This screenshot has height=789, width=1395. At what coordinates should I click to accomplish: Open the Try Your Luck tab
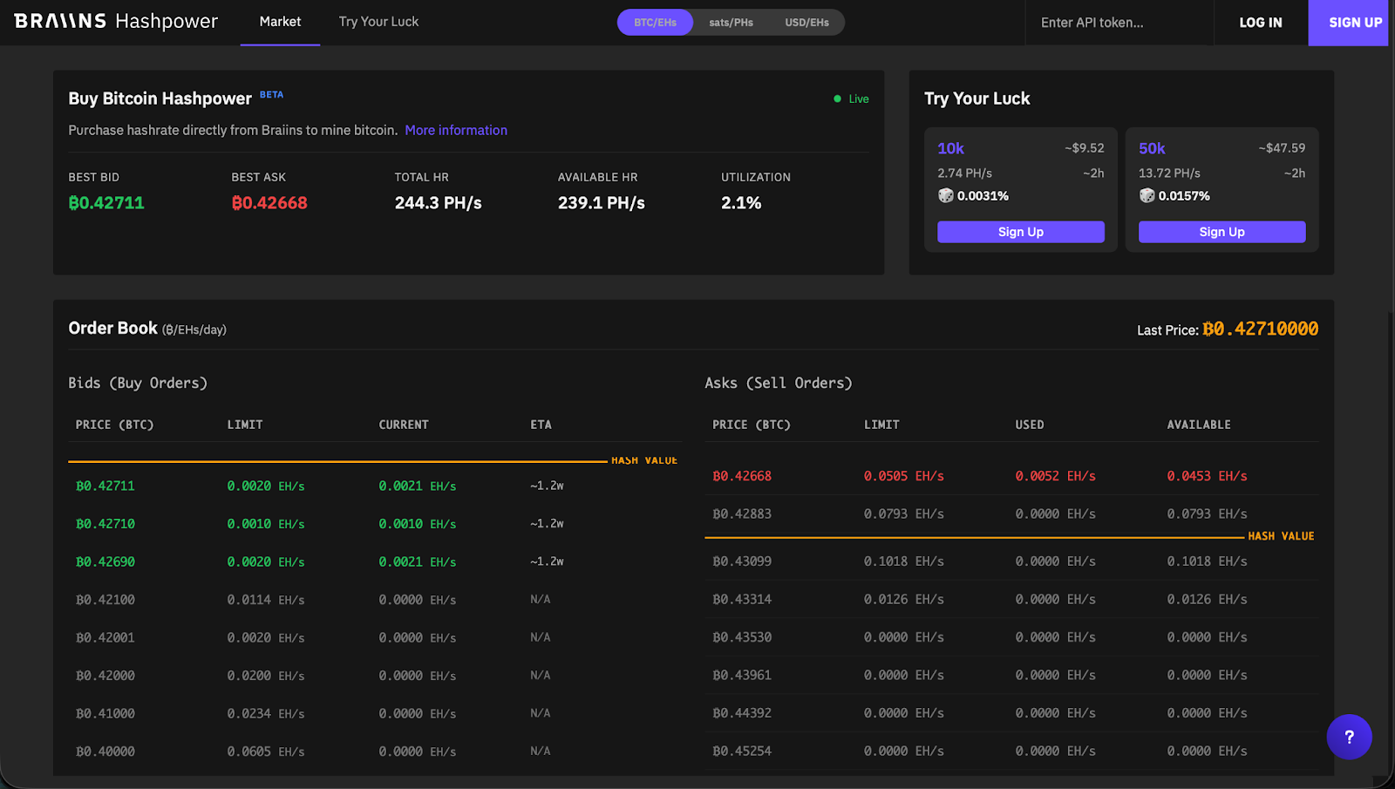point(378,22)
